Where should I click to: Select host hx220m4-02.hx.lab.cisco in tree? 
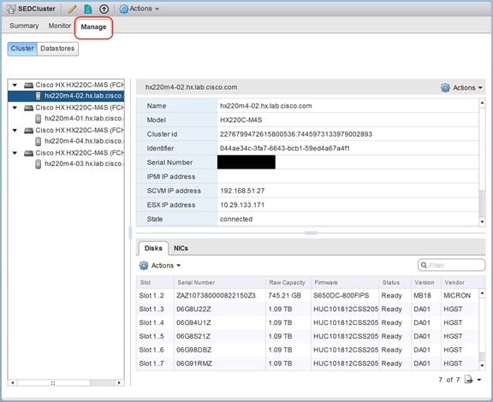pos(67,96)
